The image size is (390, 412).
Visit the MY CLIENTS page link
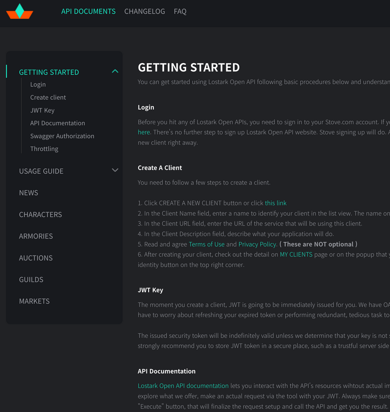[296, 254]
